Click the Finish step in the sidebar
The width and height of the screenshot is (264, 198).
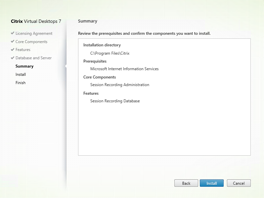(21, 83)
